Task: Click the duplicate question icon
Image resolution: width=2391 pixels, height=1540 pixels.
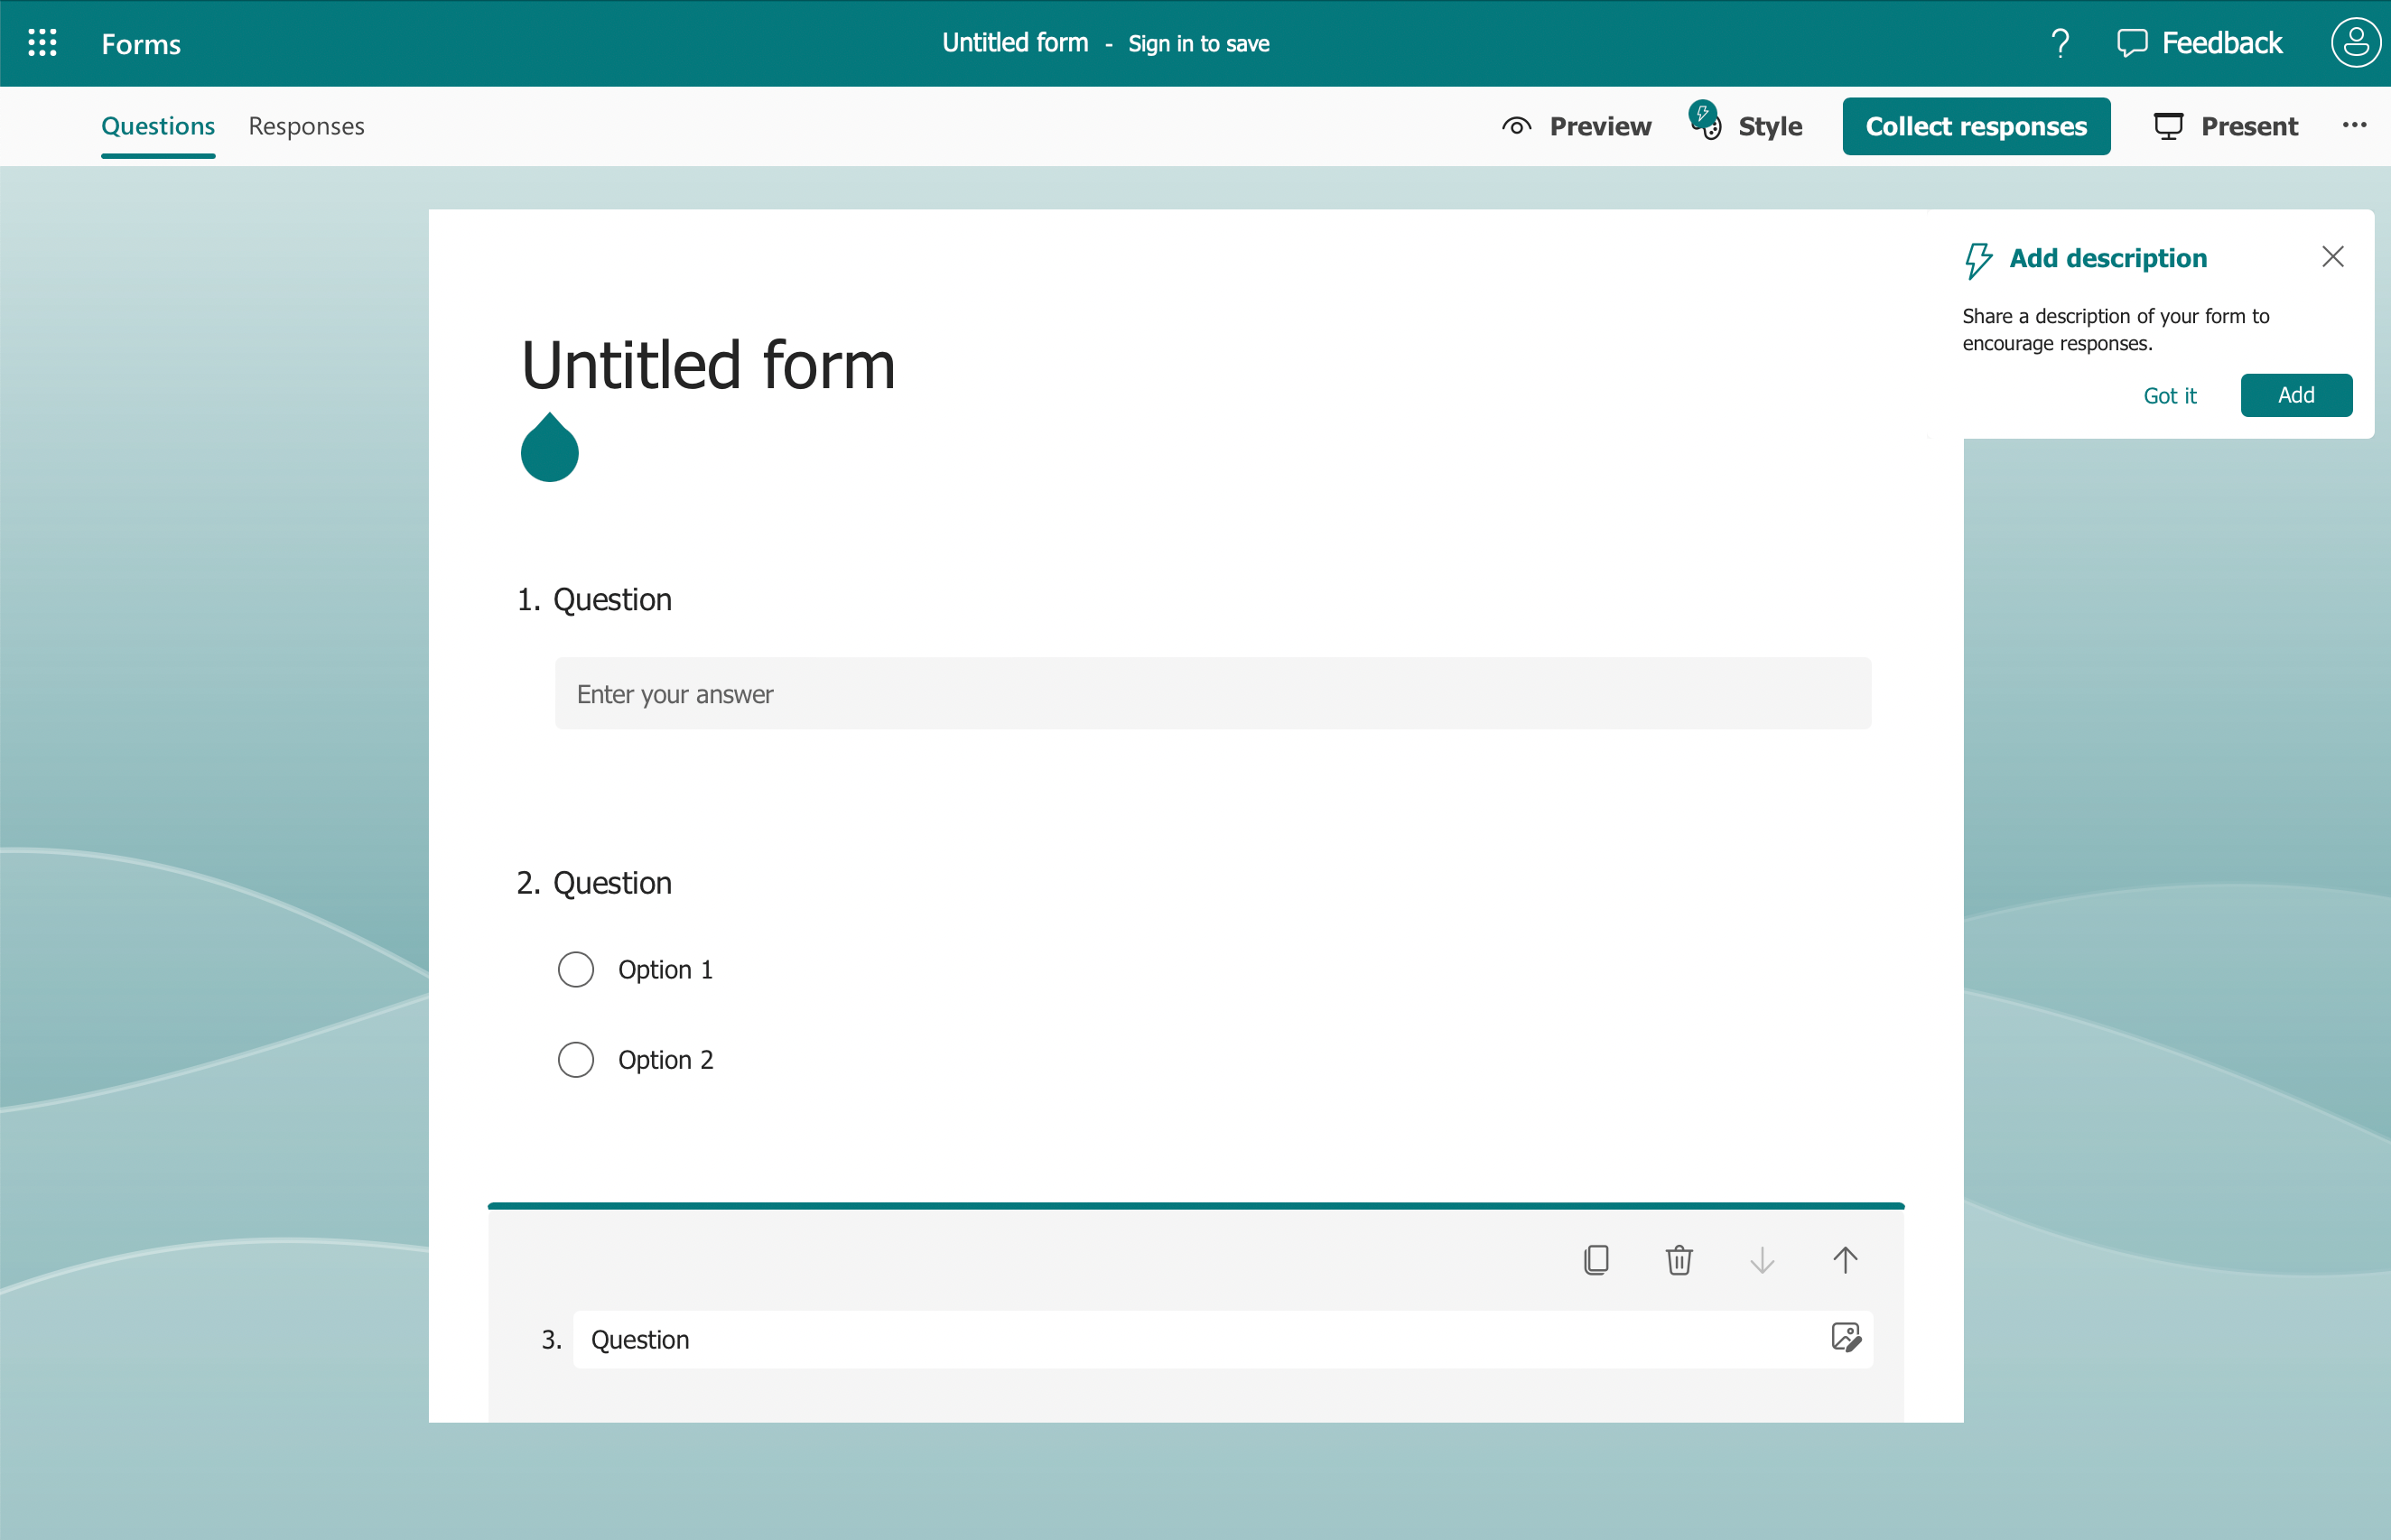Action: click(1596, 1259)
